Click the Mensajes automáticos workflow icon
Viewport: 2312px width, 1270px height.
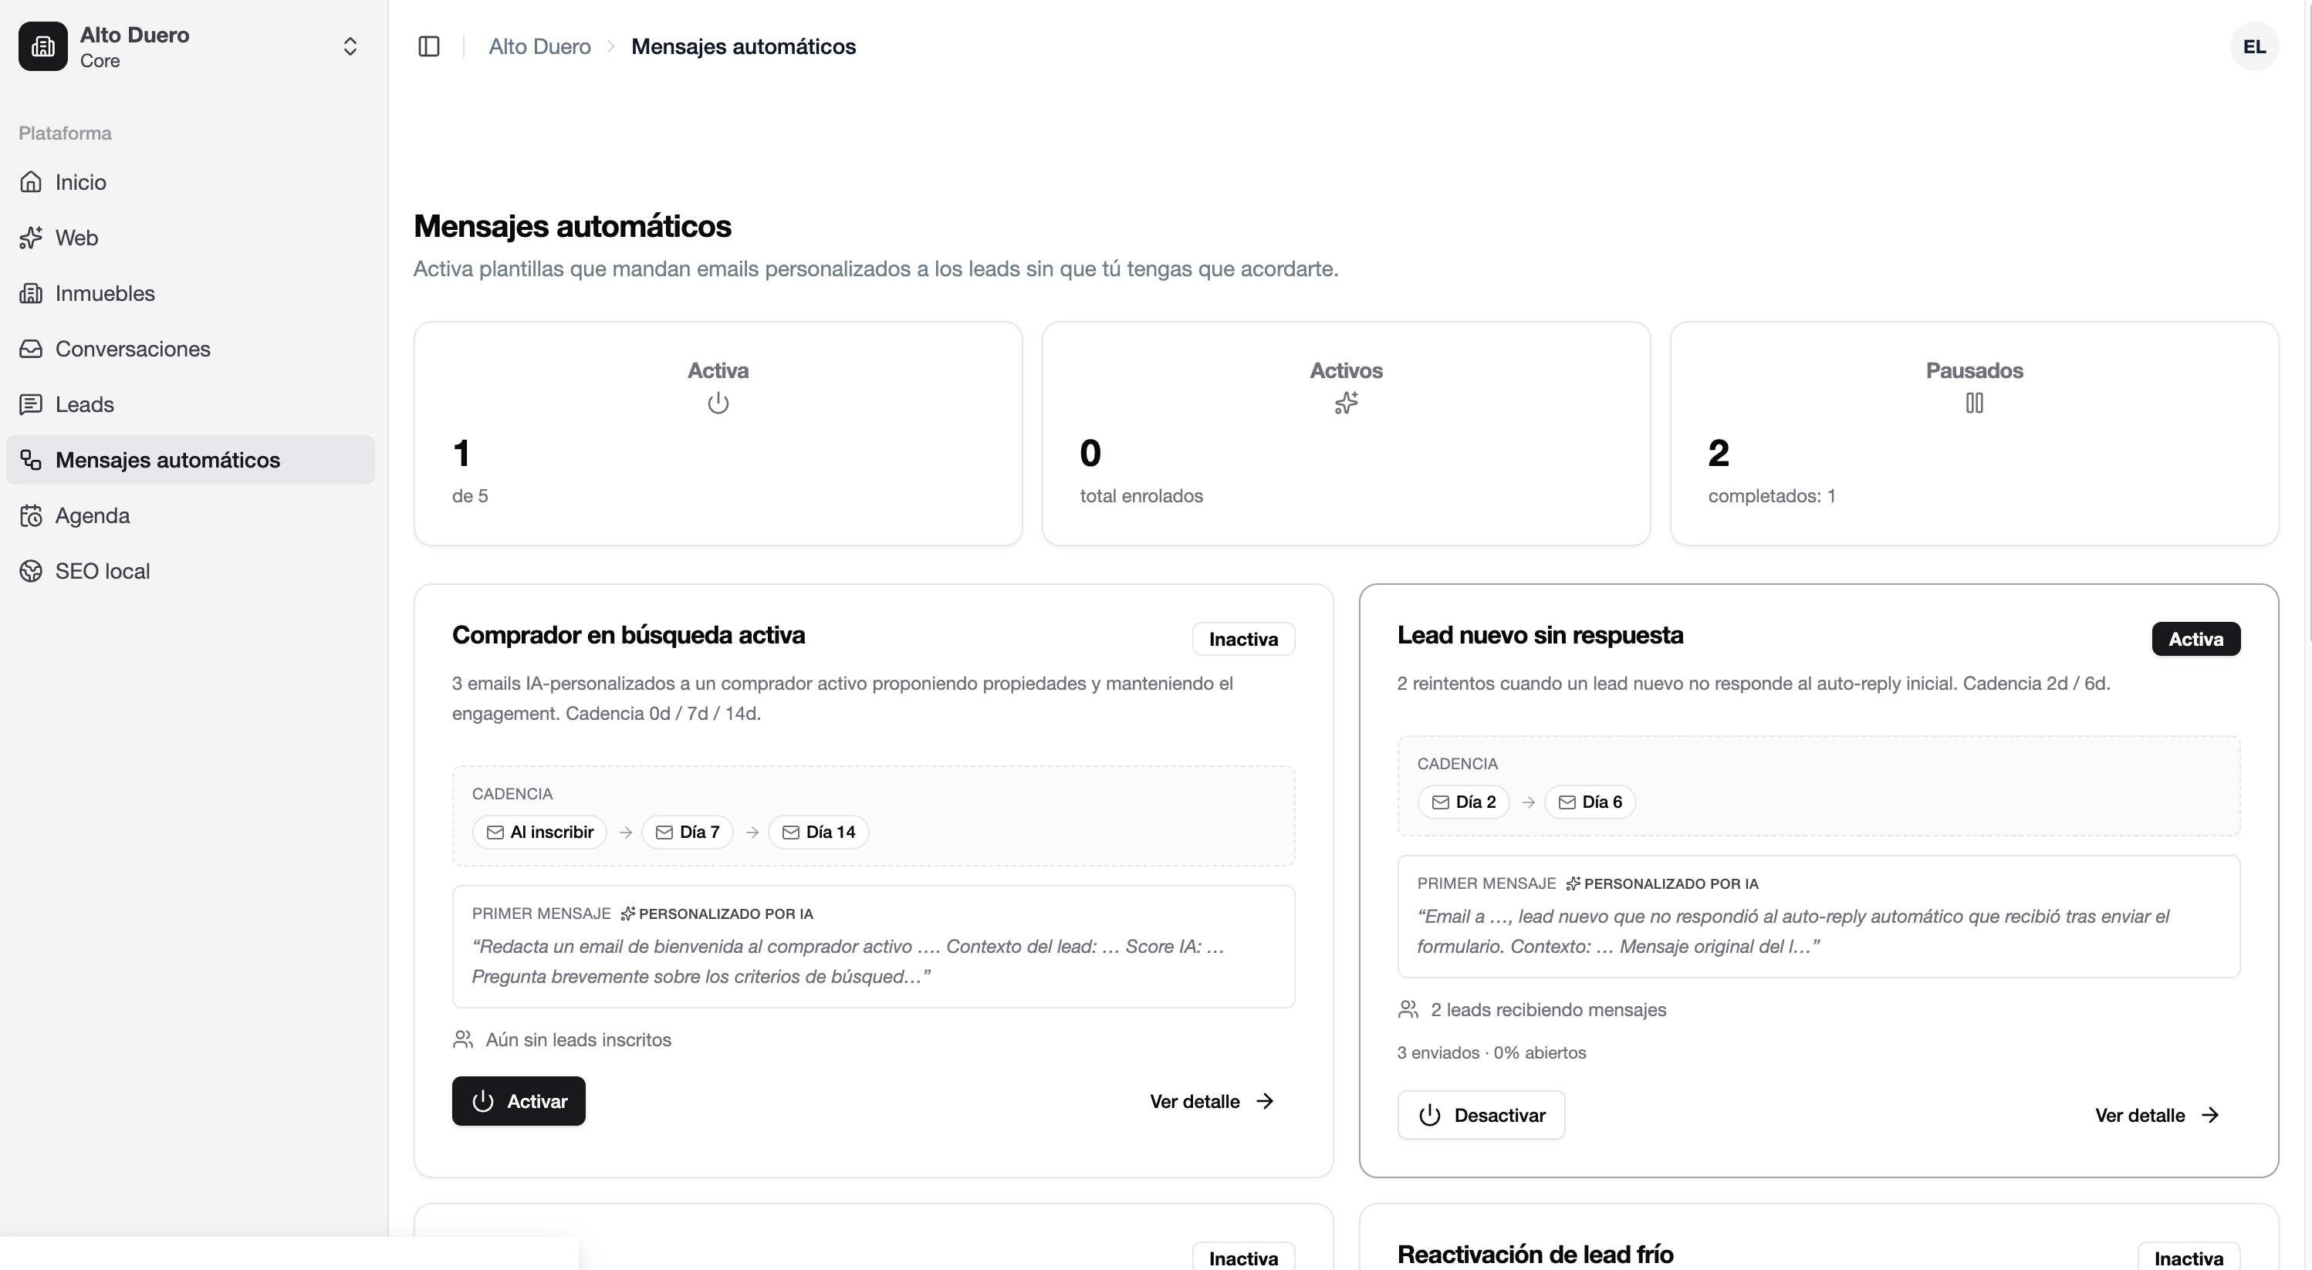32,461
